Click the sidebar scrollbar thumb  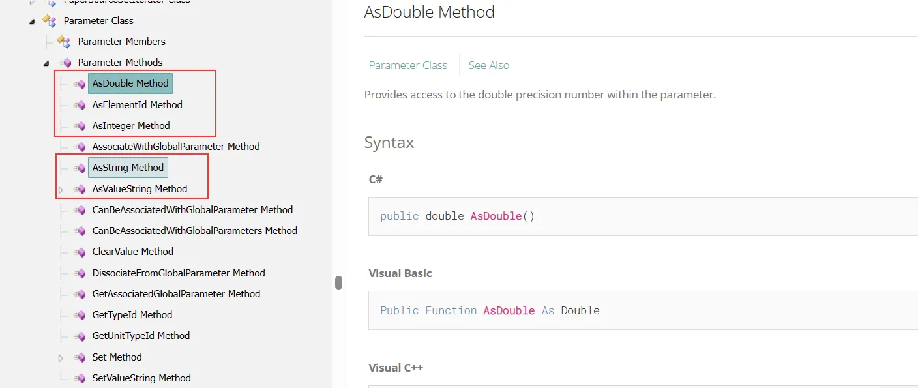coord(338,282)
